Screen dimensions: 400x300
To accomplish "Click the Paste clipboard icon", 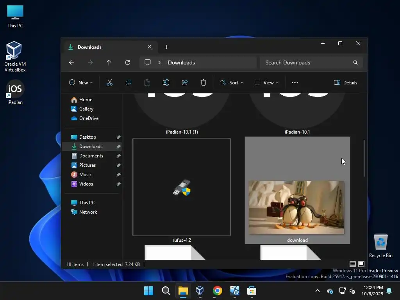I will tap(147, 82).
